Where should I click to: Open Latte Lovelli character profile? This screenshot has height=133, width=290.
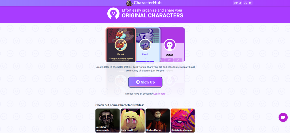133,121
